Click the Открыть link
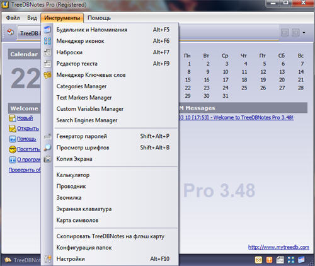 28,129
